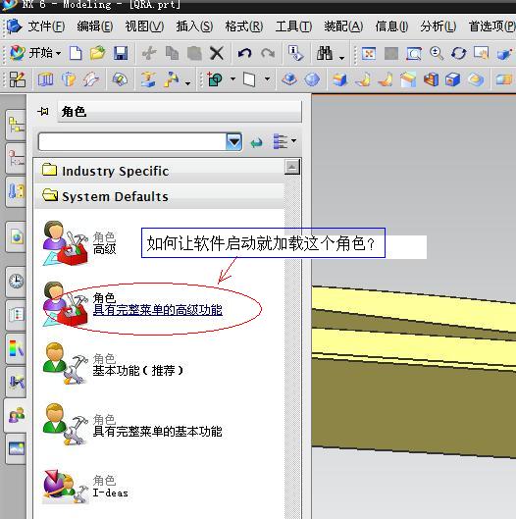Open the Reuse Library sidebar tab
Viewport: 516px width, 519px height.
point(17,191)
